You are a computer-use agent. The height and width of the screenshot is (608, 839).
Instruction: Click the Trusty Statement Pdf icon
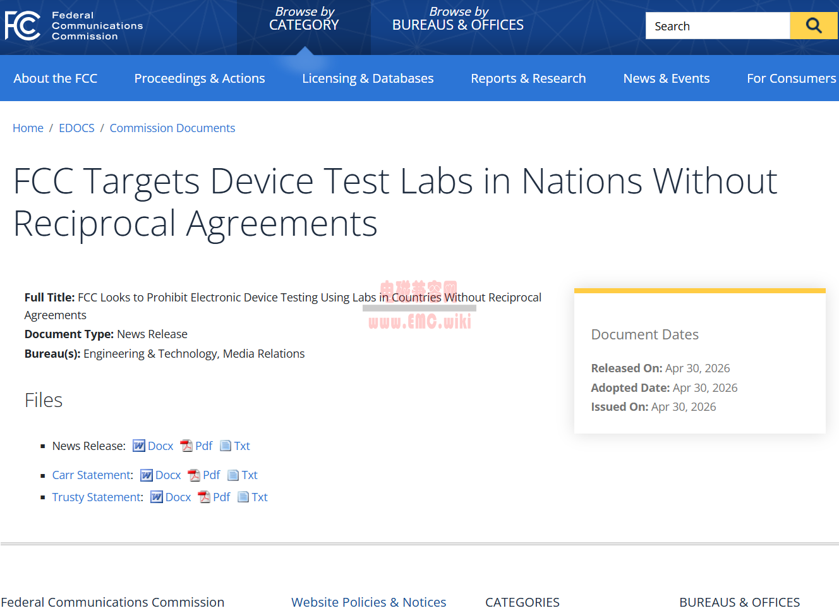tap(204, 497)
